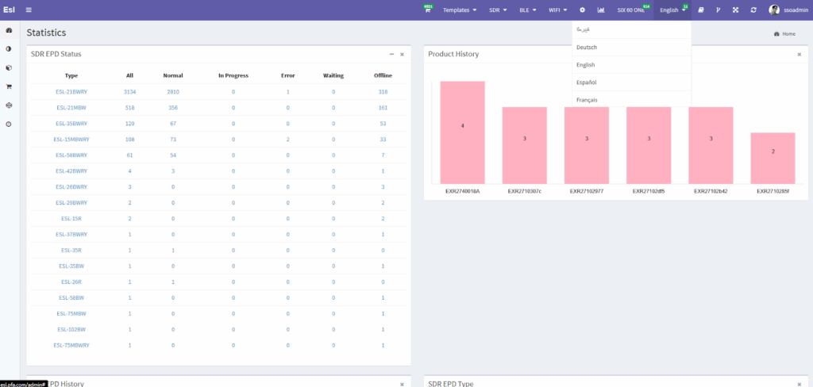Click the Home breadcrumb link

pos(784,34)
